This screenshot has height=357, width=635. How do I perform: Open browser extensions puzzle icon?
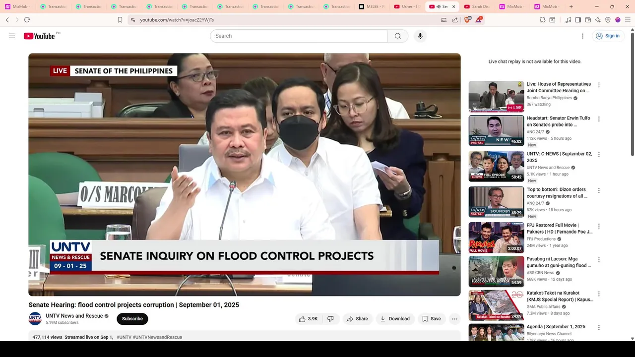tap(542, 20)
